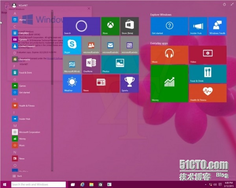
Task: Open Calculator in the app list
Action: 20,33
